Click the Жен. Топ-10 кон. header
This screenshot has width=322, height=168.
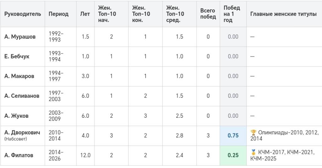click(x=141, y=14)
